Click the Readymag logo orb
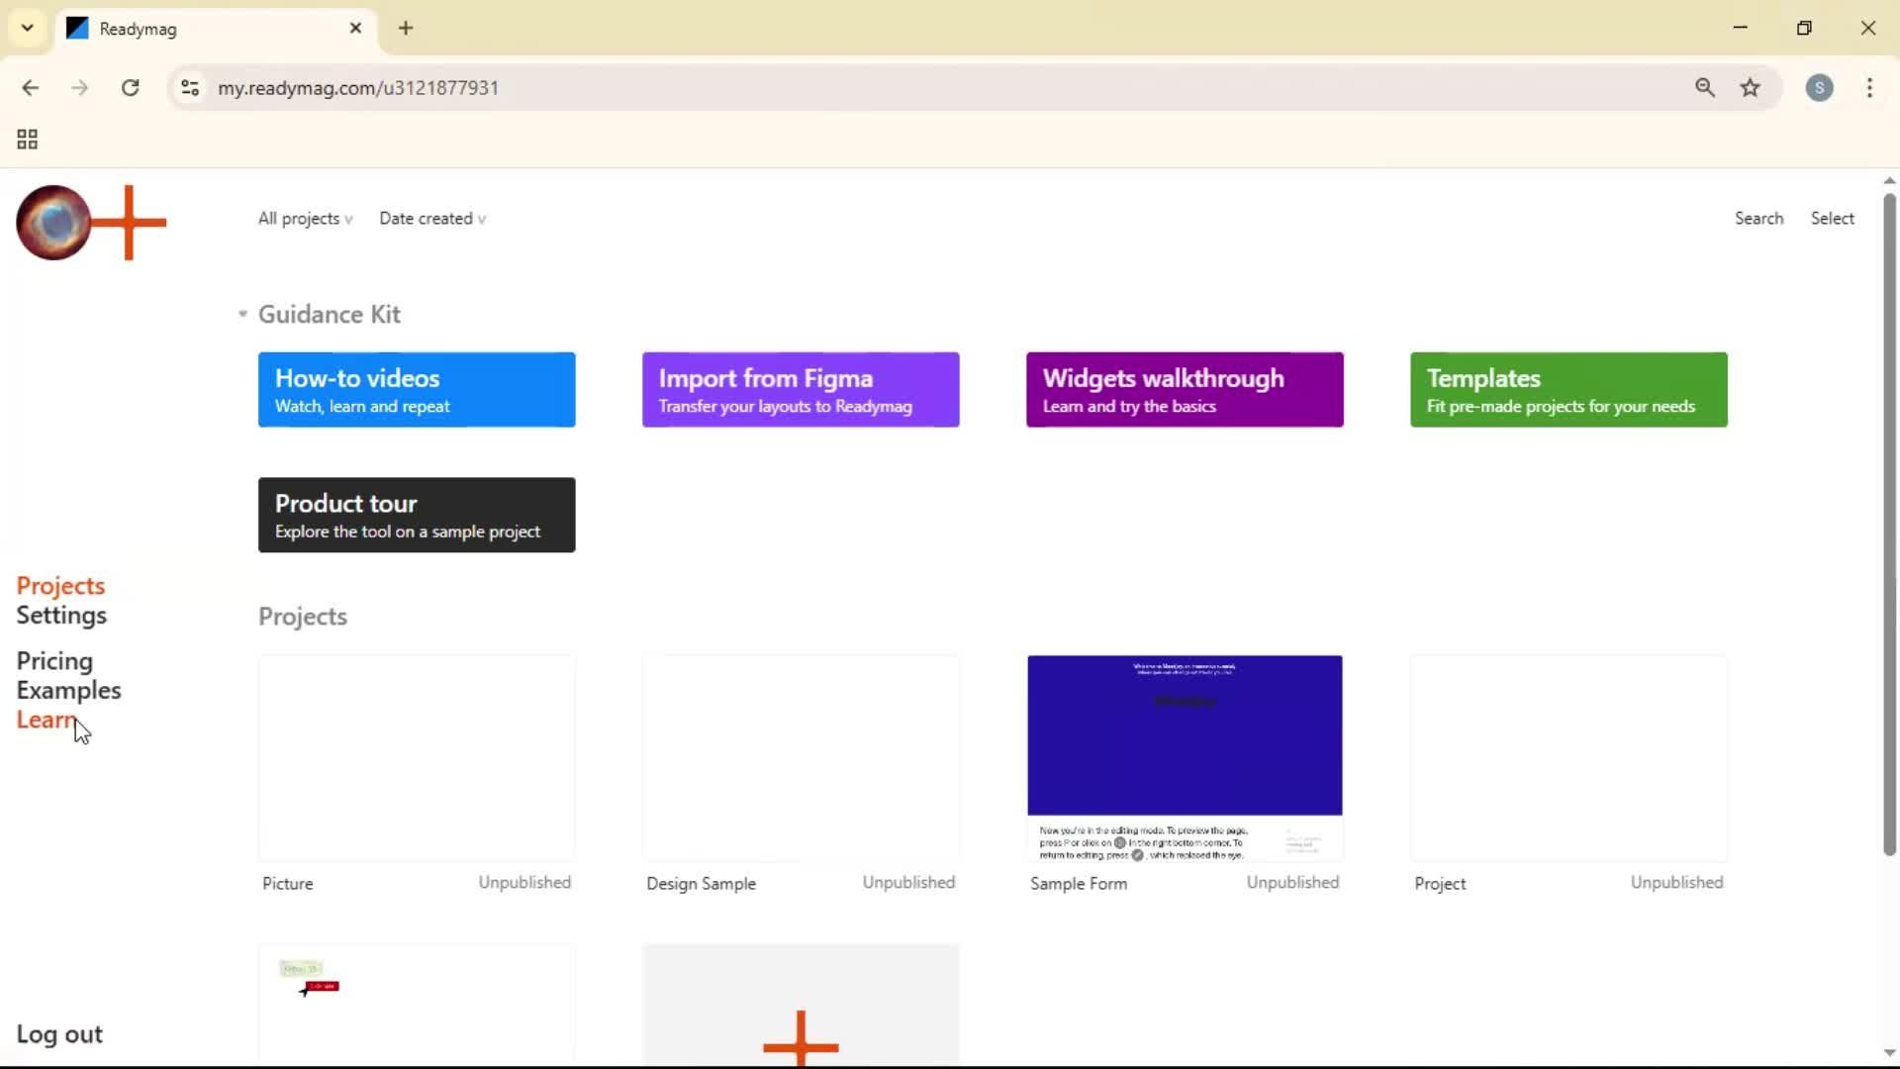The image size is (1900, 1069). (x=53, y=223)
